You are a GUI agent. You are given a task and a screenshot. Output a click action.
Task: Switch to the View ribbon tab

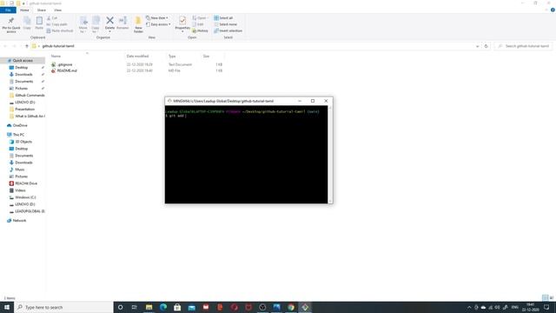58,10
